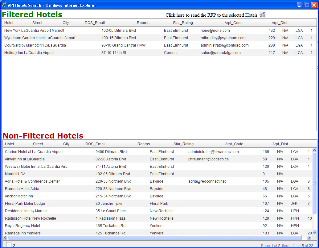Click mibradley@wyndham.com email cell
This screenshot has width=319, height=248.
pyautogui.click(x=223, y=38)
